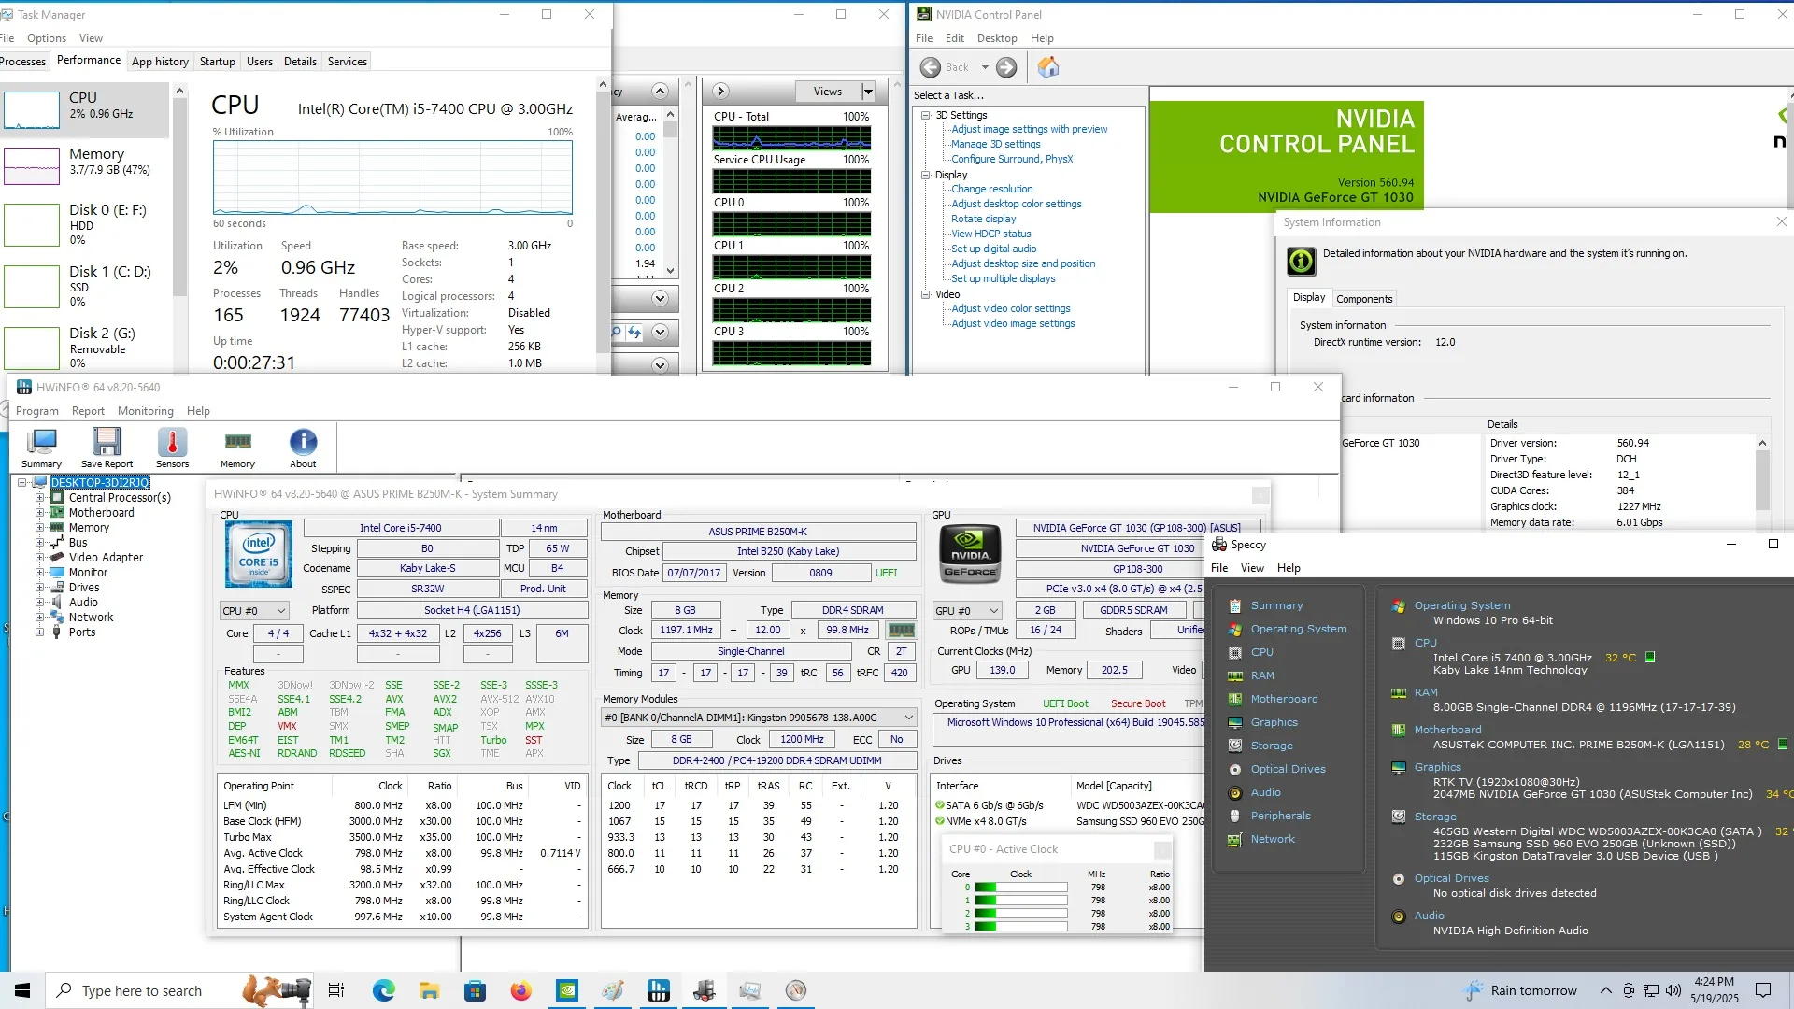Select Speccy Summary sidebar item

[x=1276, y=605]
